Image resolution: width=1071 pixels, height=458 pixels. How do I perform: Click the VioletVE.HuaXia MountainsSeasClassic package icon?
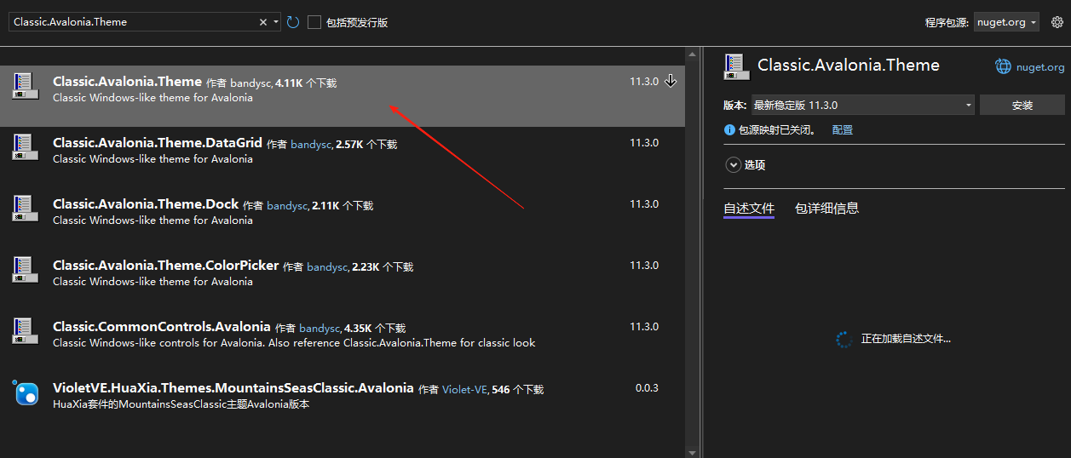pos(26,393)
